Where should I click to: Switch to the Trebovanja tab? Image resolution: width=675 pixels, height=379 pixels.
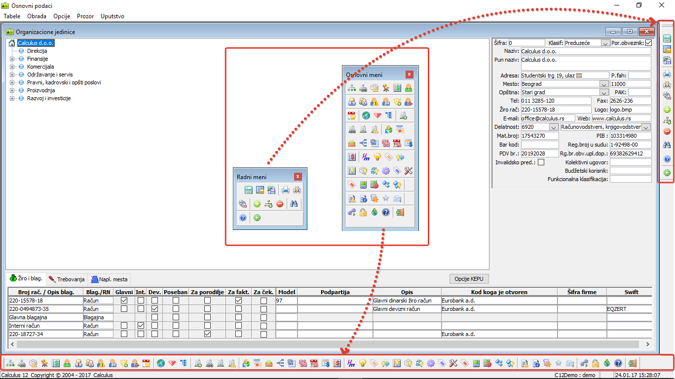[67, 279]
